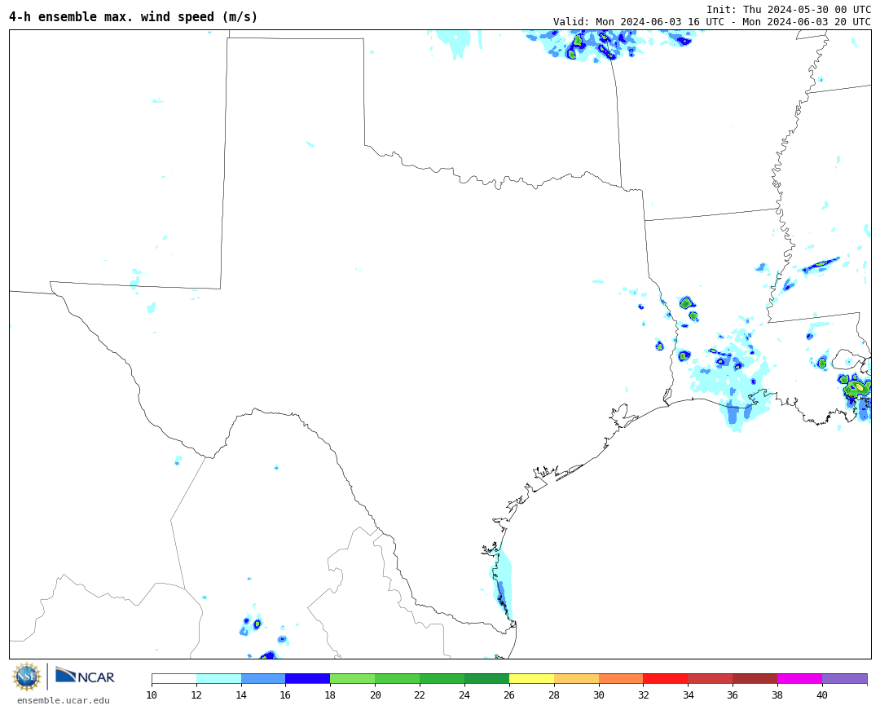The height and width of the screenshot is (710, 880).
Task: Click the light green 18-20 color swatch
Action: (353, 678)
